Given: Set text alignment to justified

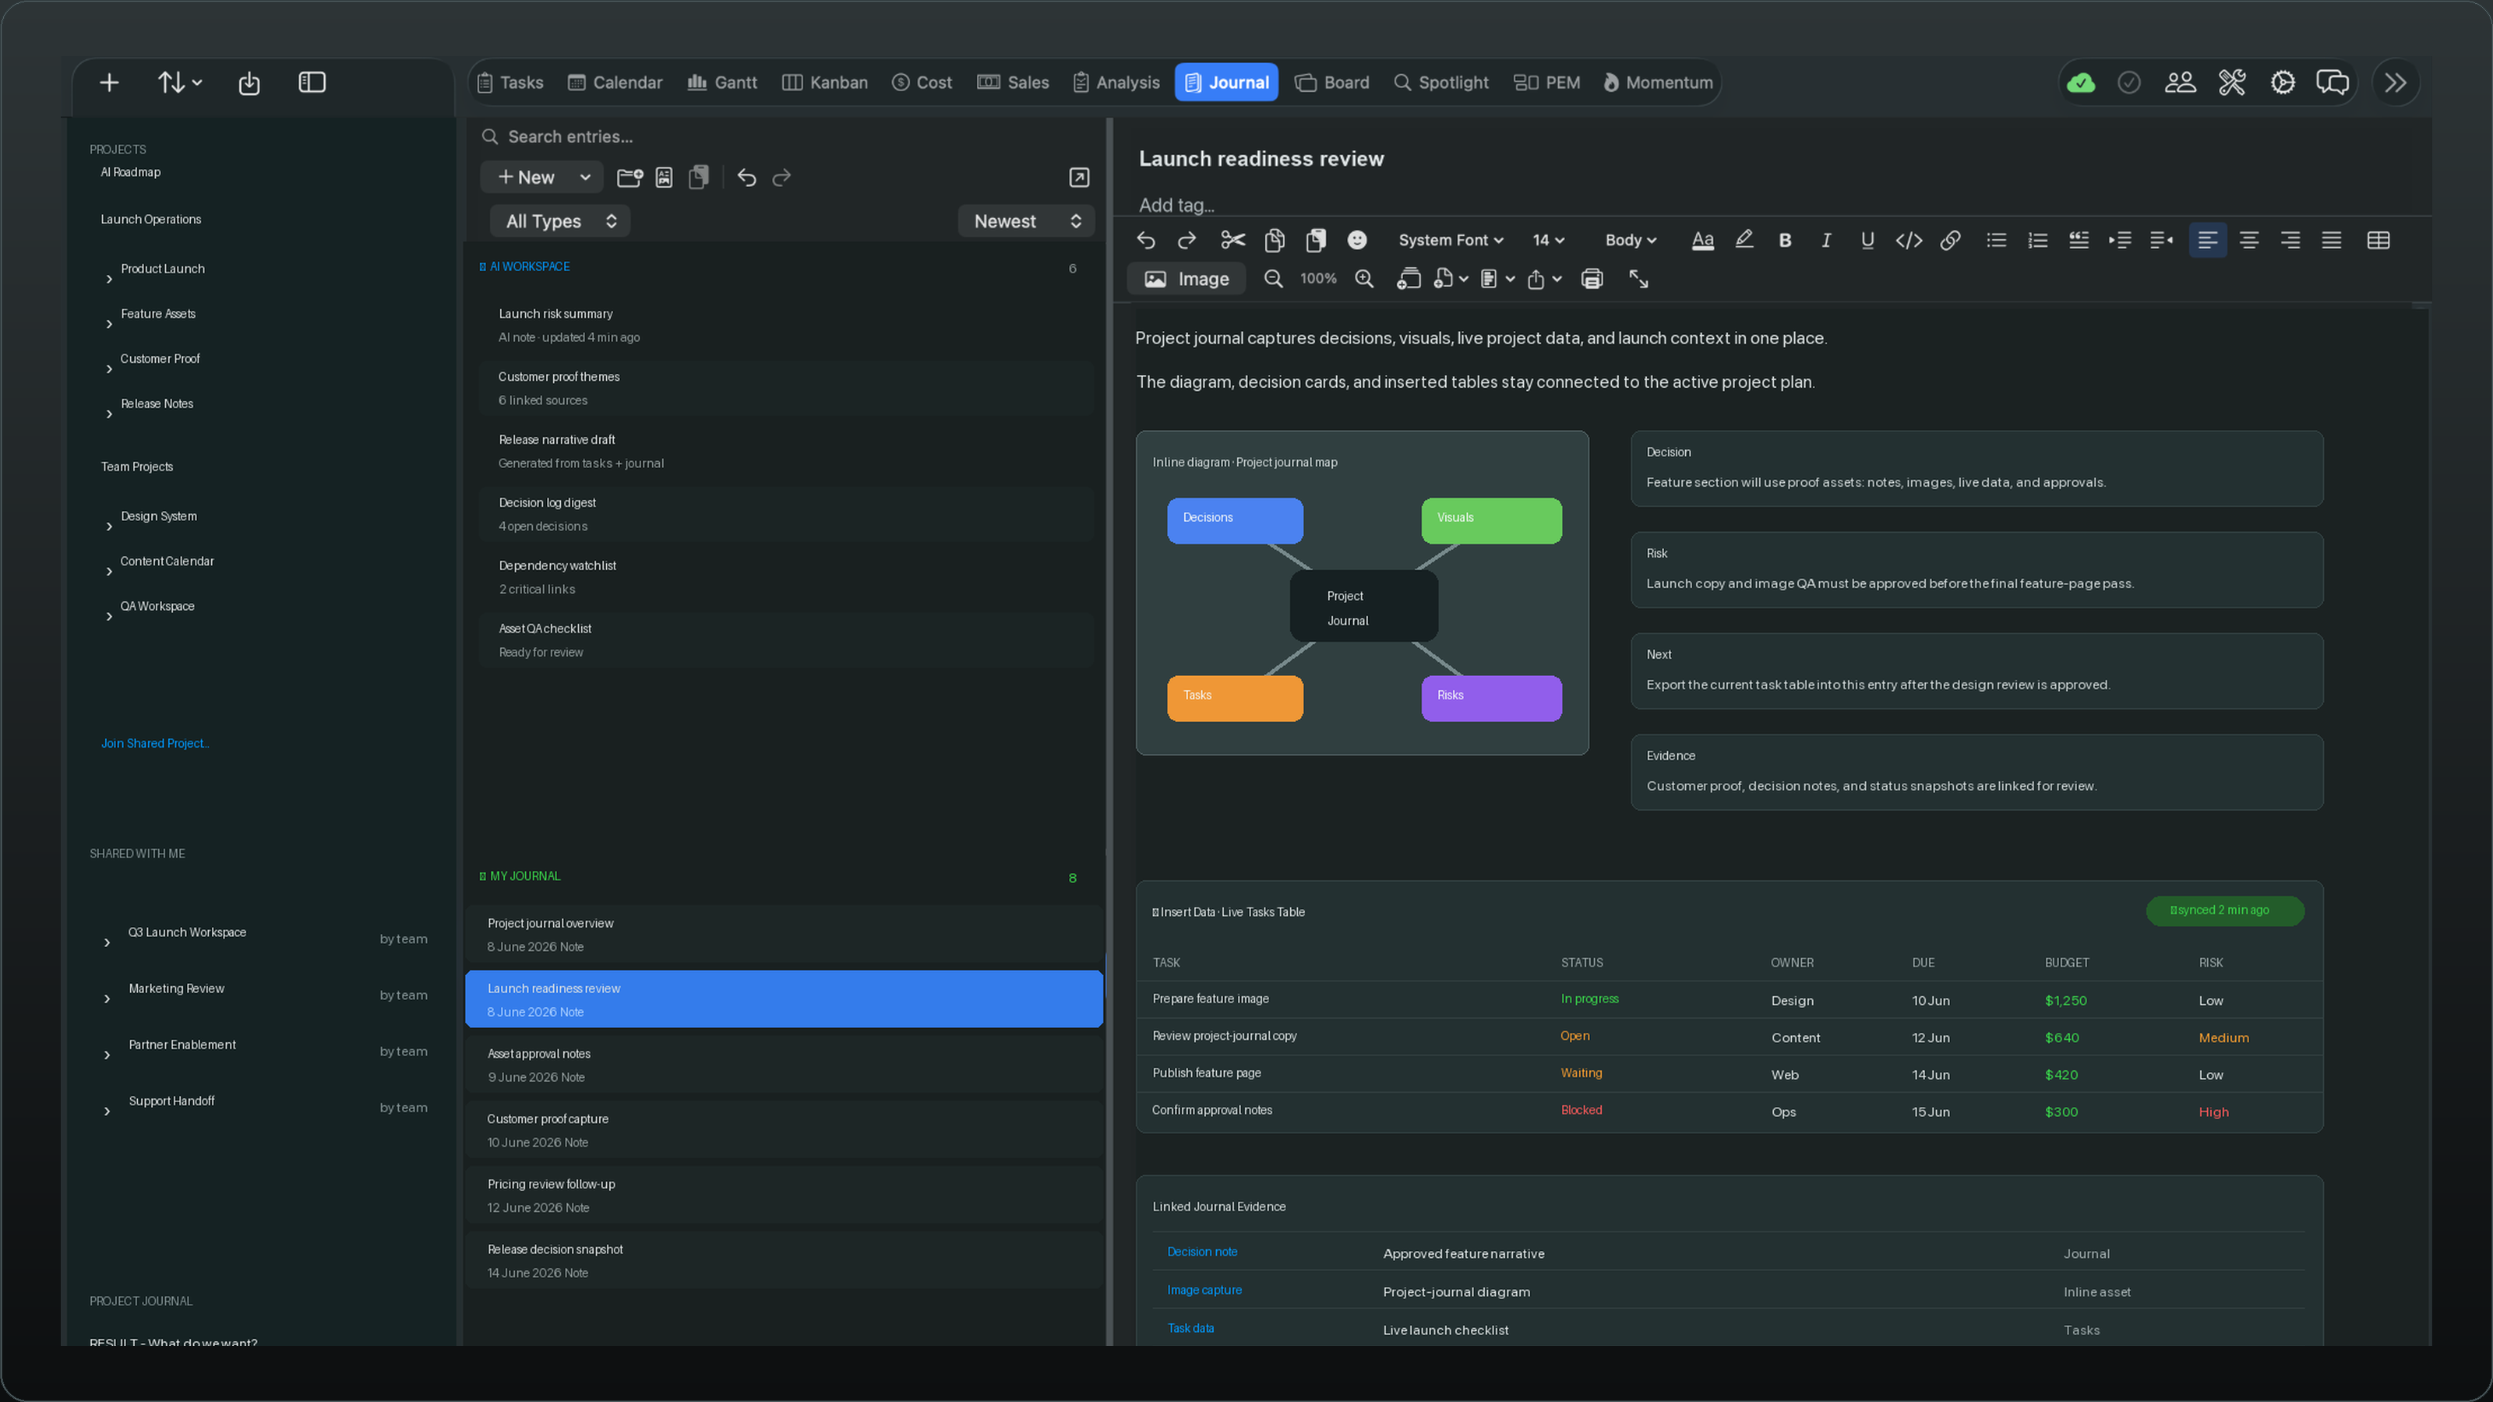Looking at the screenshot, I should (2332, 240).
